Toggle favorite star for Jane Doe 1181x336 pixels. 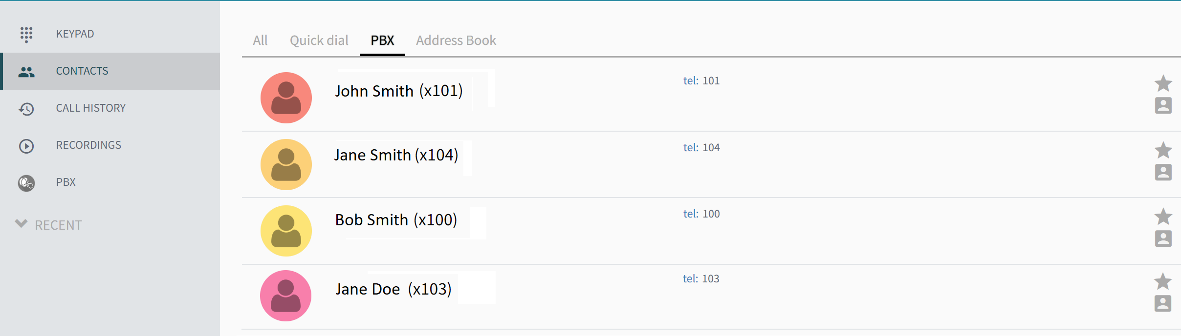point(1163,281)
